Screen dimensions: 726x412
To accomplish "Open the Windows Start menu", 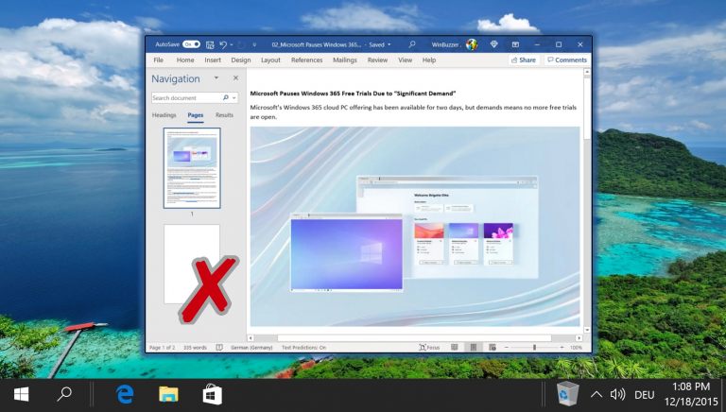I will click(22, 395).
